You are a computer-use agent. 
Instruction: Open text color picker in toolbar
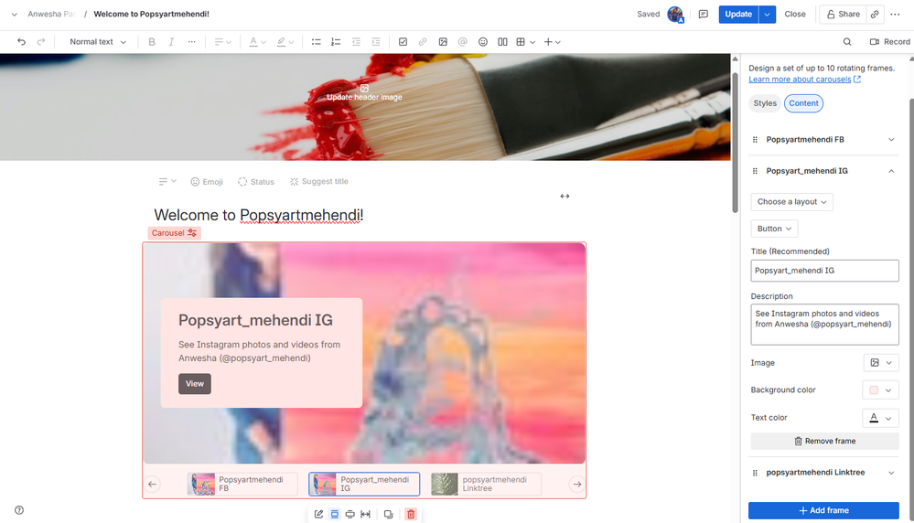pos(257,42)
